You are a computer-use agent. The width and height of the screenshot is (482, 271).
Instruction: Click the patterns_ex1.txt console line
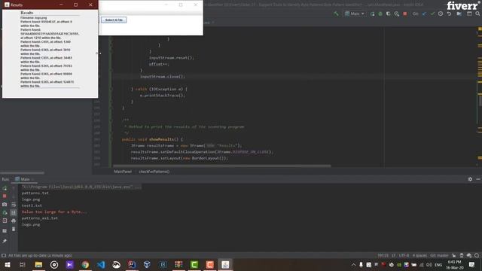click(x=40, y=218)
